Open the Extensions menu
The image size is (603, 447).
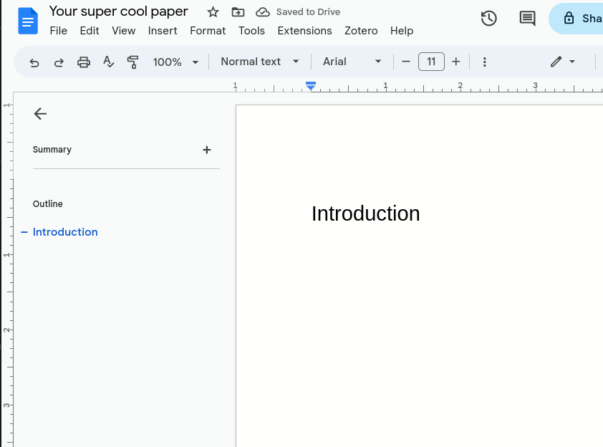(x=304, y=31)
